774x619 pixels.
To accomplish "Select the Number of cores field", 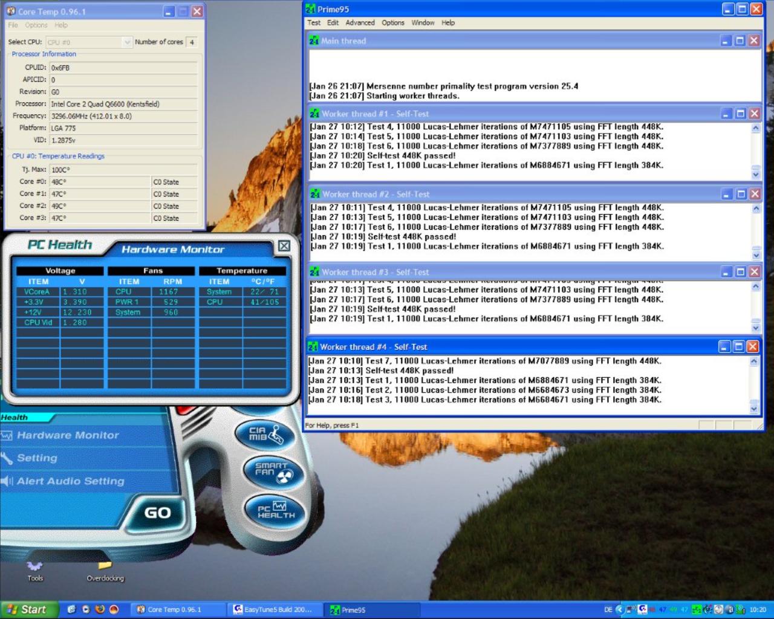I will pos(192,42).
